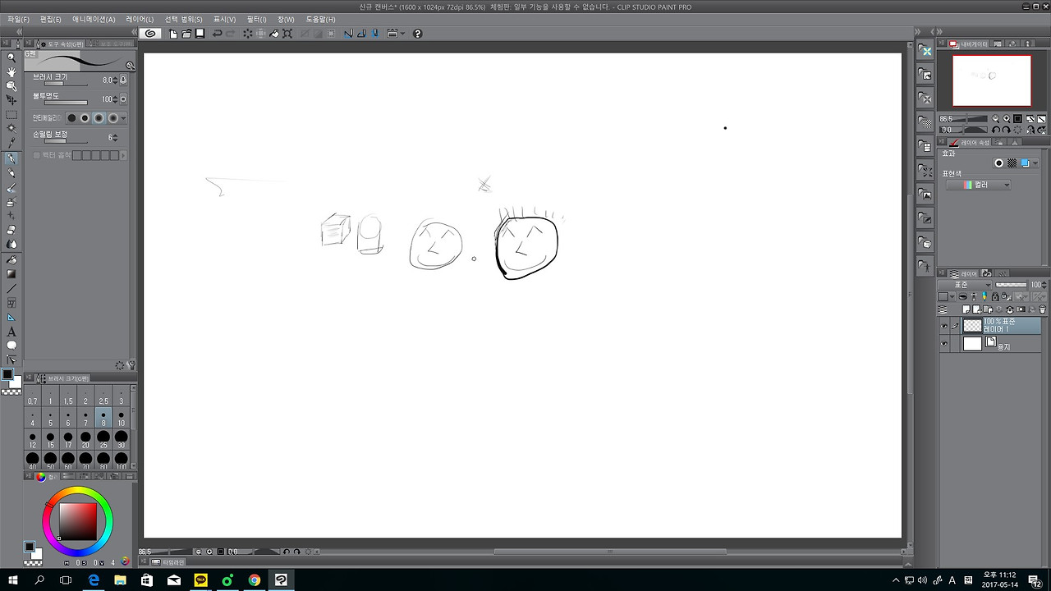The image size is (1051, 591).
Task: Select the Pencil tool
Action: [11, 173]
